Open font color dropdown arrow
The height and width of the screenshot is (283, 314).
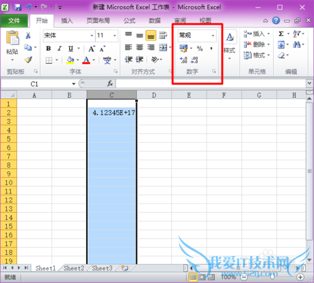[x=94, y=60]
